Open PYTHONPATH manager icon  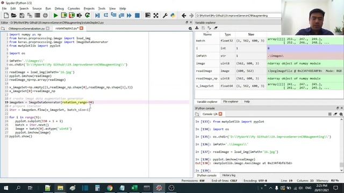click(173, 16)
